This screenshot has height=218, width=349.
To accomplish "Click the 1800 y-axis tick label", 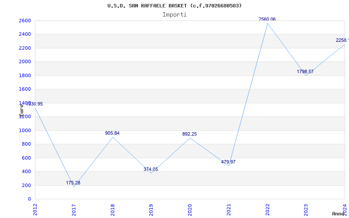I will (25, 75).
